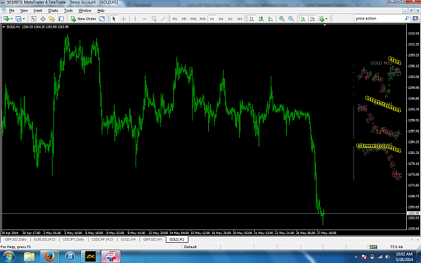Switch timeframe to M5
Viewport: 421px width, 263px height.
tap(184, 19)
